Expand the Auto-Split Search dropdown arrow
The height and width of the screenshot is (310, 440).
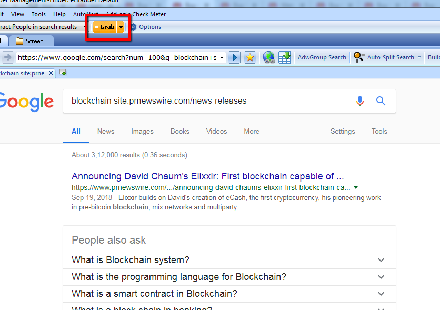[419, 57]
